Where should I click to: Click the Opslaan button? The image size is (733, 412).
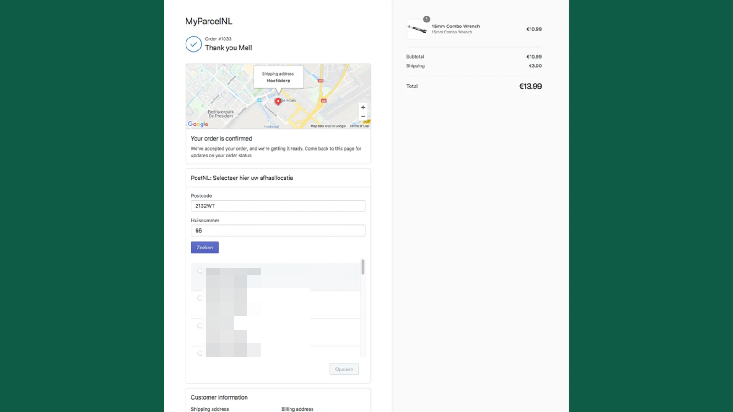[x=344, y=369]
